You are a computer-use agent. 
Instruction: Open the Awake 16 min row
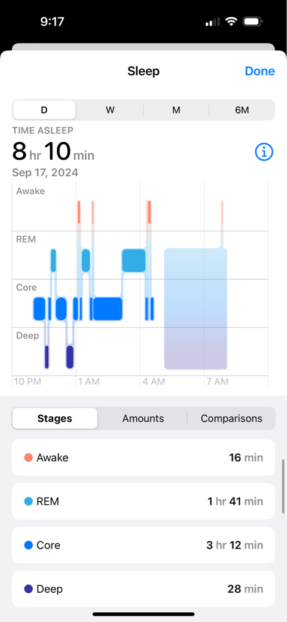click(x=143, y=458)
